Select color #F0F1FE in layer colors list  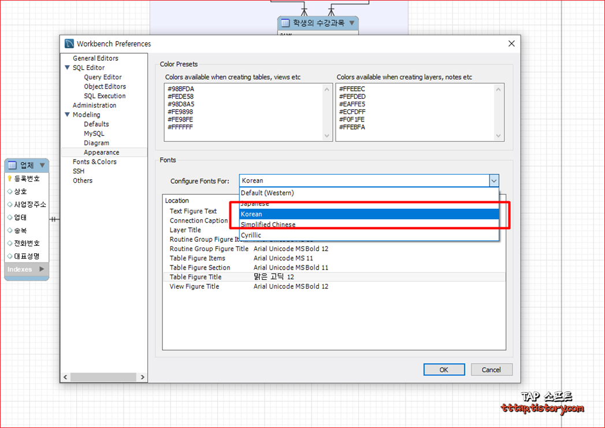coord(352,119)
